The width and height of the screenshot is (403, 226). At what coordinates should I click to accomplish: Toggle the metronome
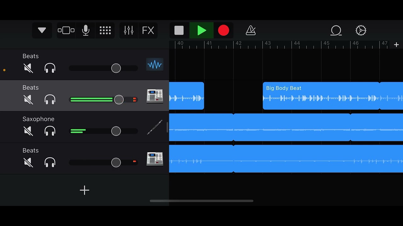(x=251, y=30)
